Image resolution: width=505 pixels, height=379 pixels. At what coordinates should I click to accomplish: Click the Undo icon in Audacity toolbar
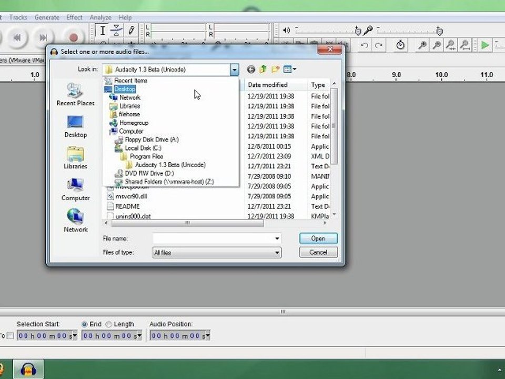pyautogui.click(x=364, y=45)
